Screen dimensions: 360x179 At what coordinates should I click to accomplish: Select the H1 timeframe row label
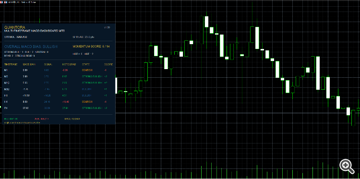(6, 95)
